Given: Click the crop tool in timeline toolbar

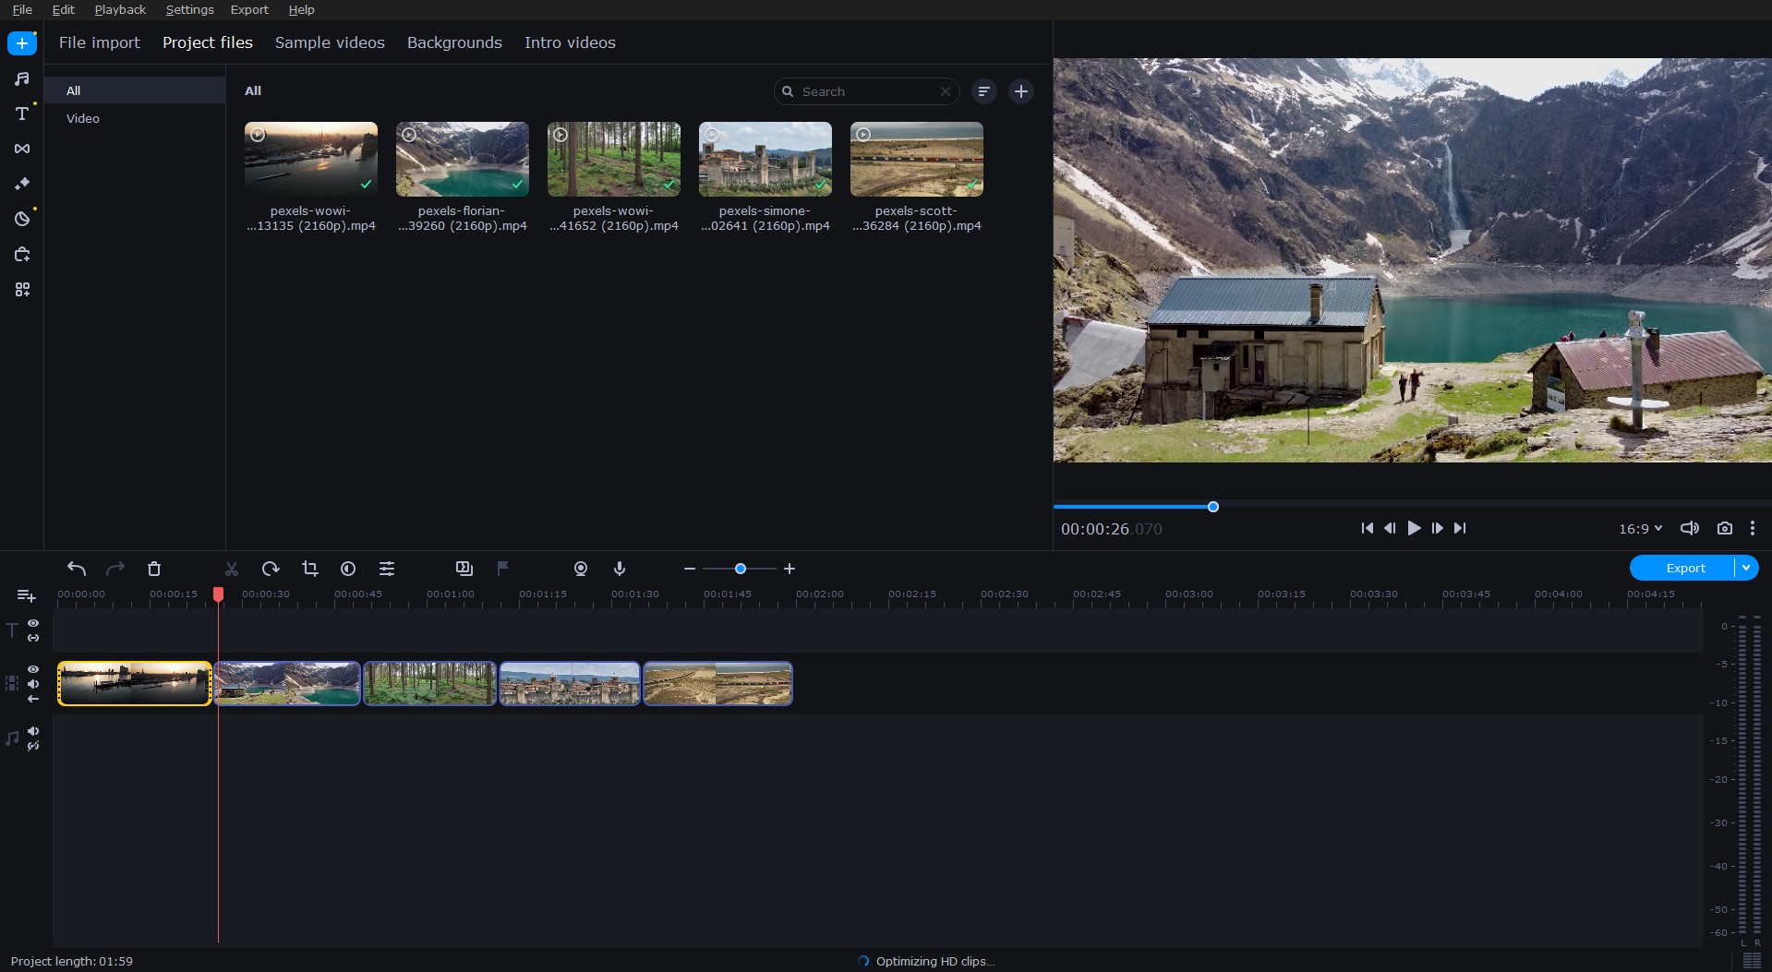Looking at the screenshot, I should 310,569.
